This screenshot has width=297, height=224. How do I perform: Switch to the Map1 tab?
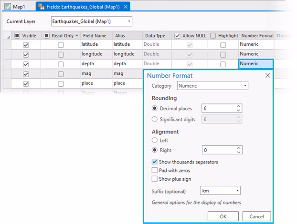coord(15,7)
